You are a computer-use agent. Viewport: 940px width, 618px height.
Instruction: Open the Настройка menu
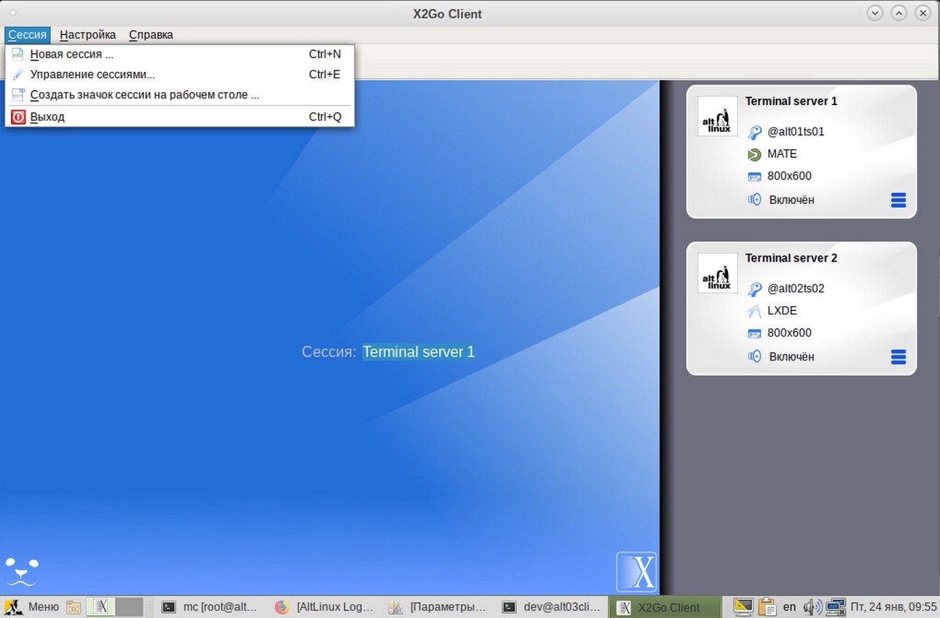pos(88,34)
